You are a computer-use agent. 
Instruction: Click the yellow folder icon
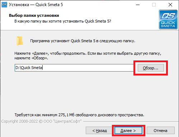click(20, 41)
